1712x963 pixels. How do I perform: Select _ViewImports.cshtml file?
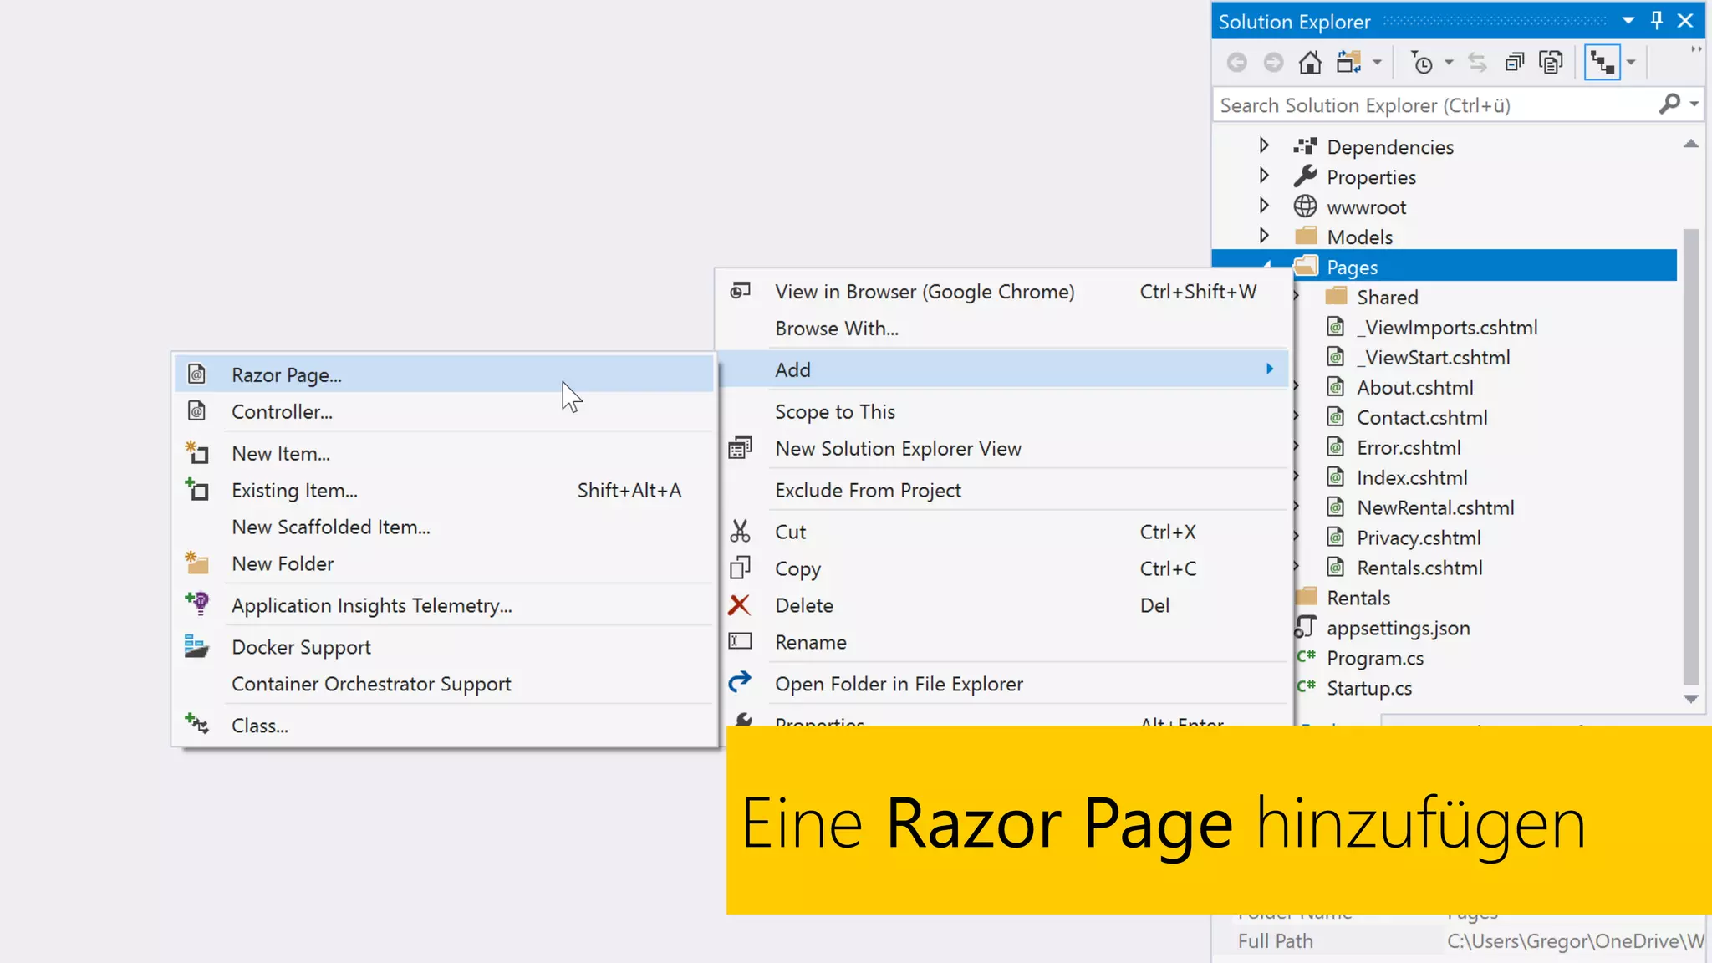[1447, 328]
